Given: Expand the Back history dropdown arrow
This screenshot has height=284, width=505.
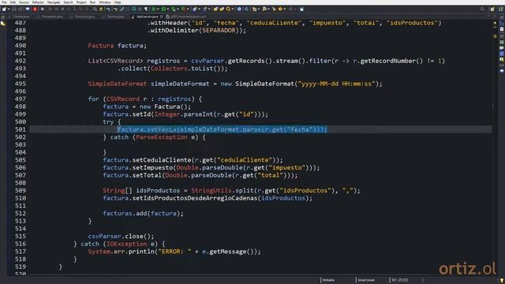Looking at the screenshot, I should pos(285,9).
